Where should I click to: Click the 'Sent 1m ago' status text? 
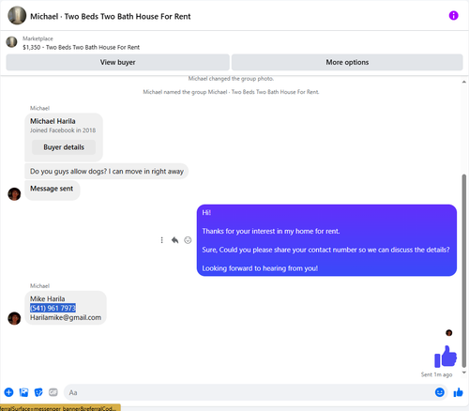click(x=436, y=374)
